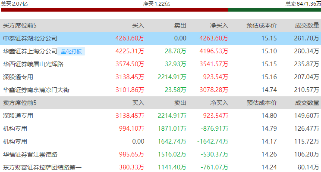This screenshot has width=321, height=172.
Task: Click the 380.33万 buy-in value
Action: pyautogui.click(x=132, y=167)
